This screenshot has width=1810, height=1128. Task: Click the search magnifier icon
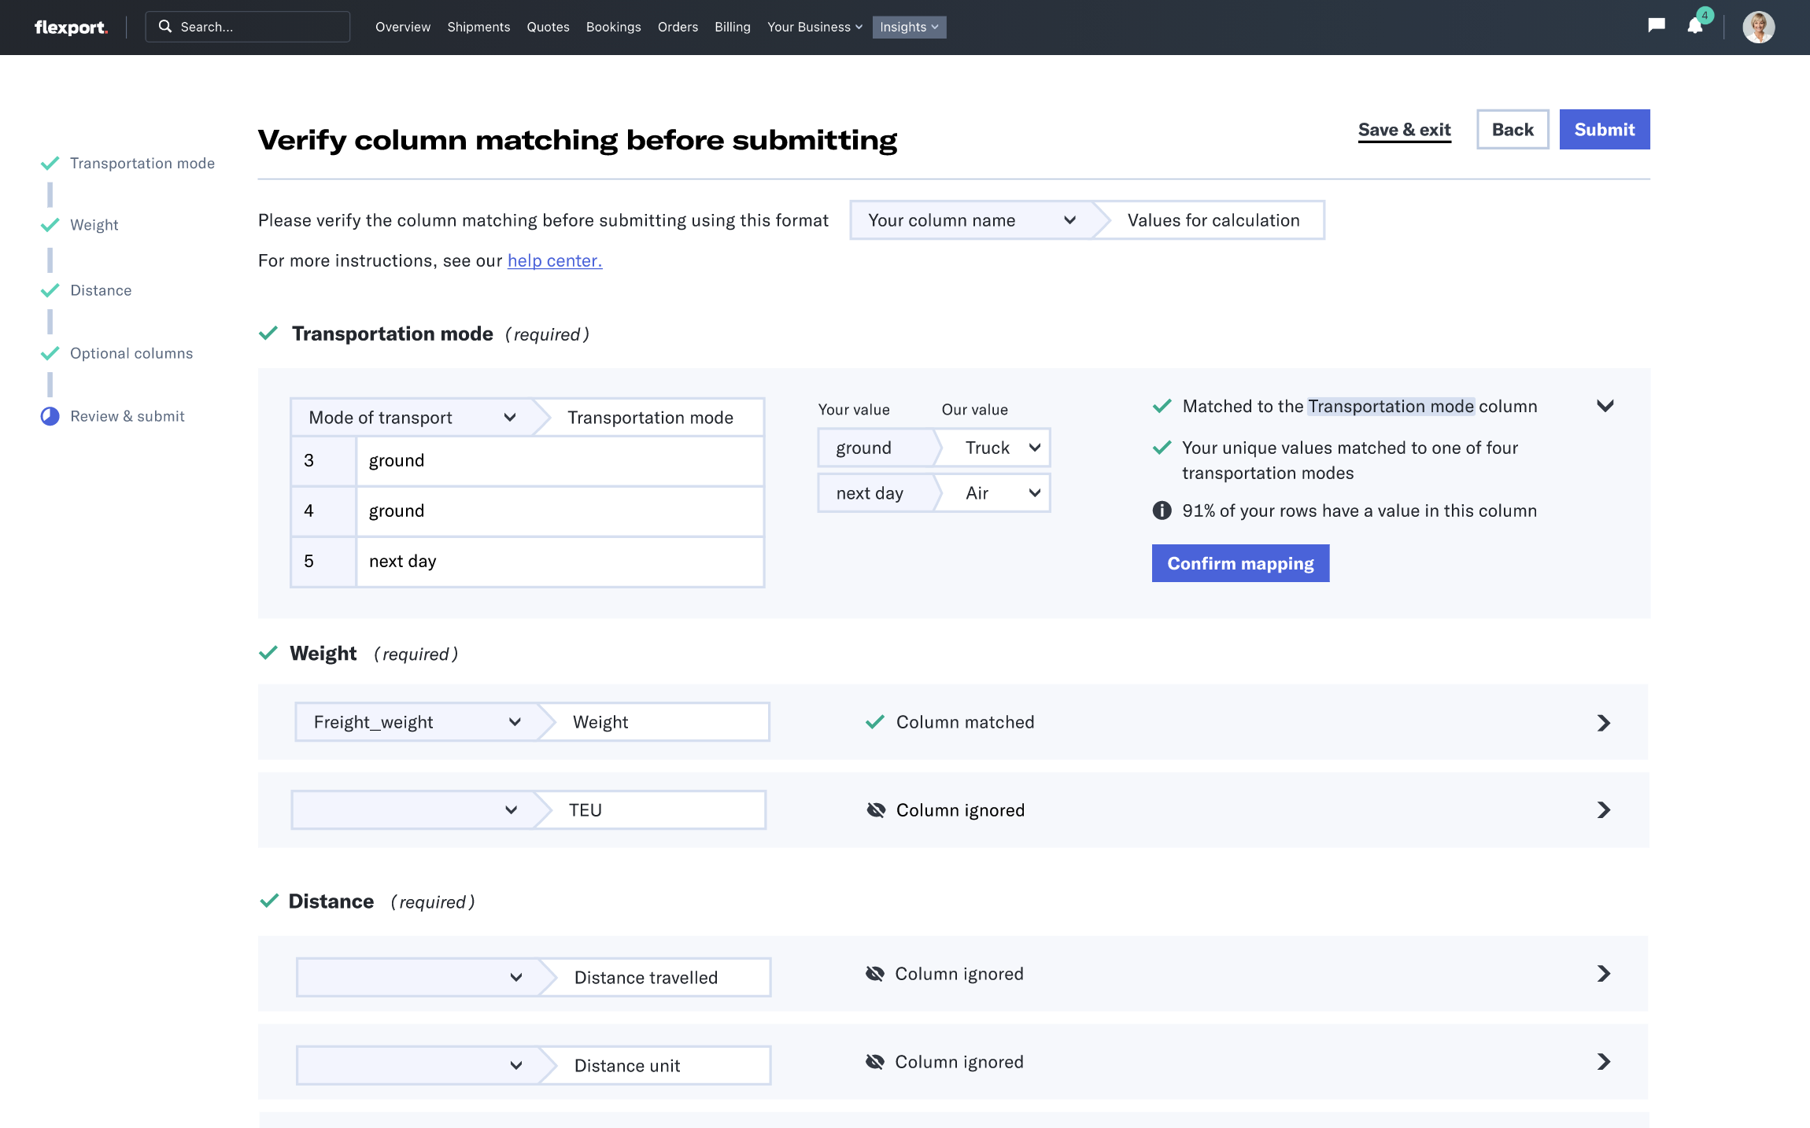click(165, 26)
